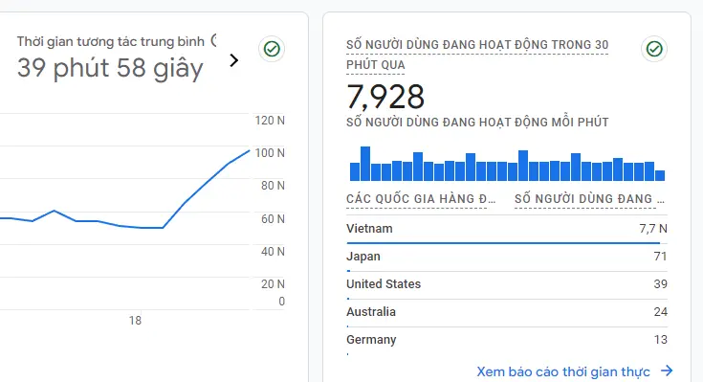
Task: Click arrow icon beside realtime report link
Action: (x=667, y=371)
